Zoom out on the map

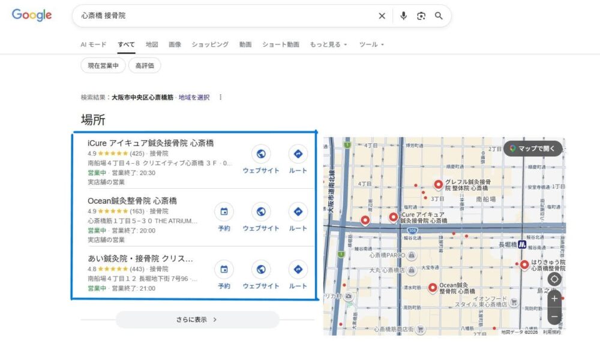pyautogui.click(x=554, y=316)
